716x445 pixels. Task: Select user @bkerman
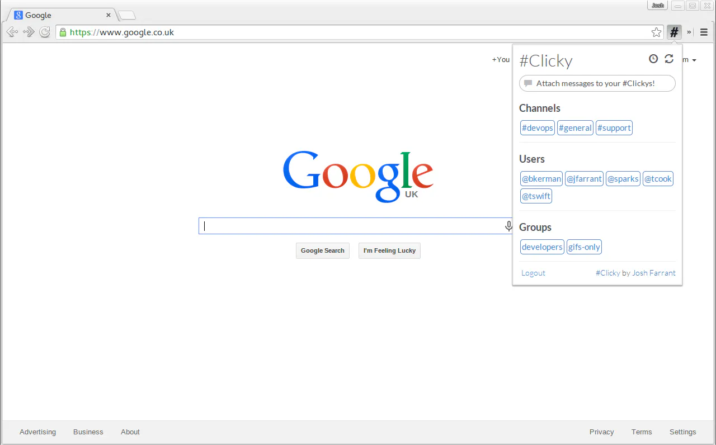click(x=541, y=179)
